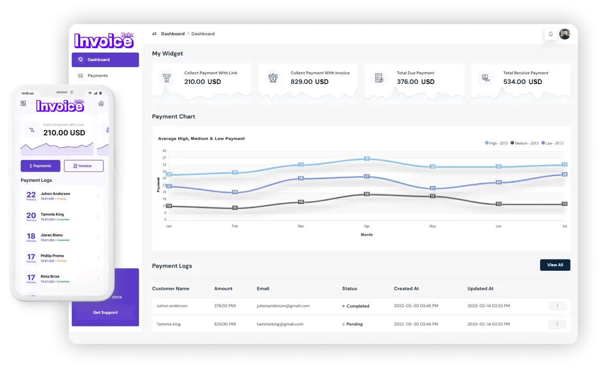
Task: Click the phone profile account icon
Action: (101, 104)
